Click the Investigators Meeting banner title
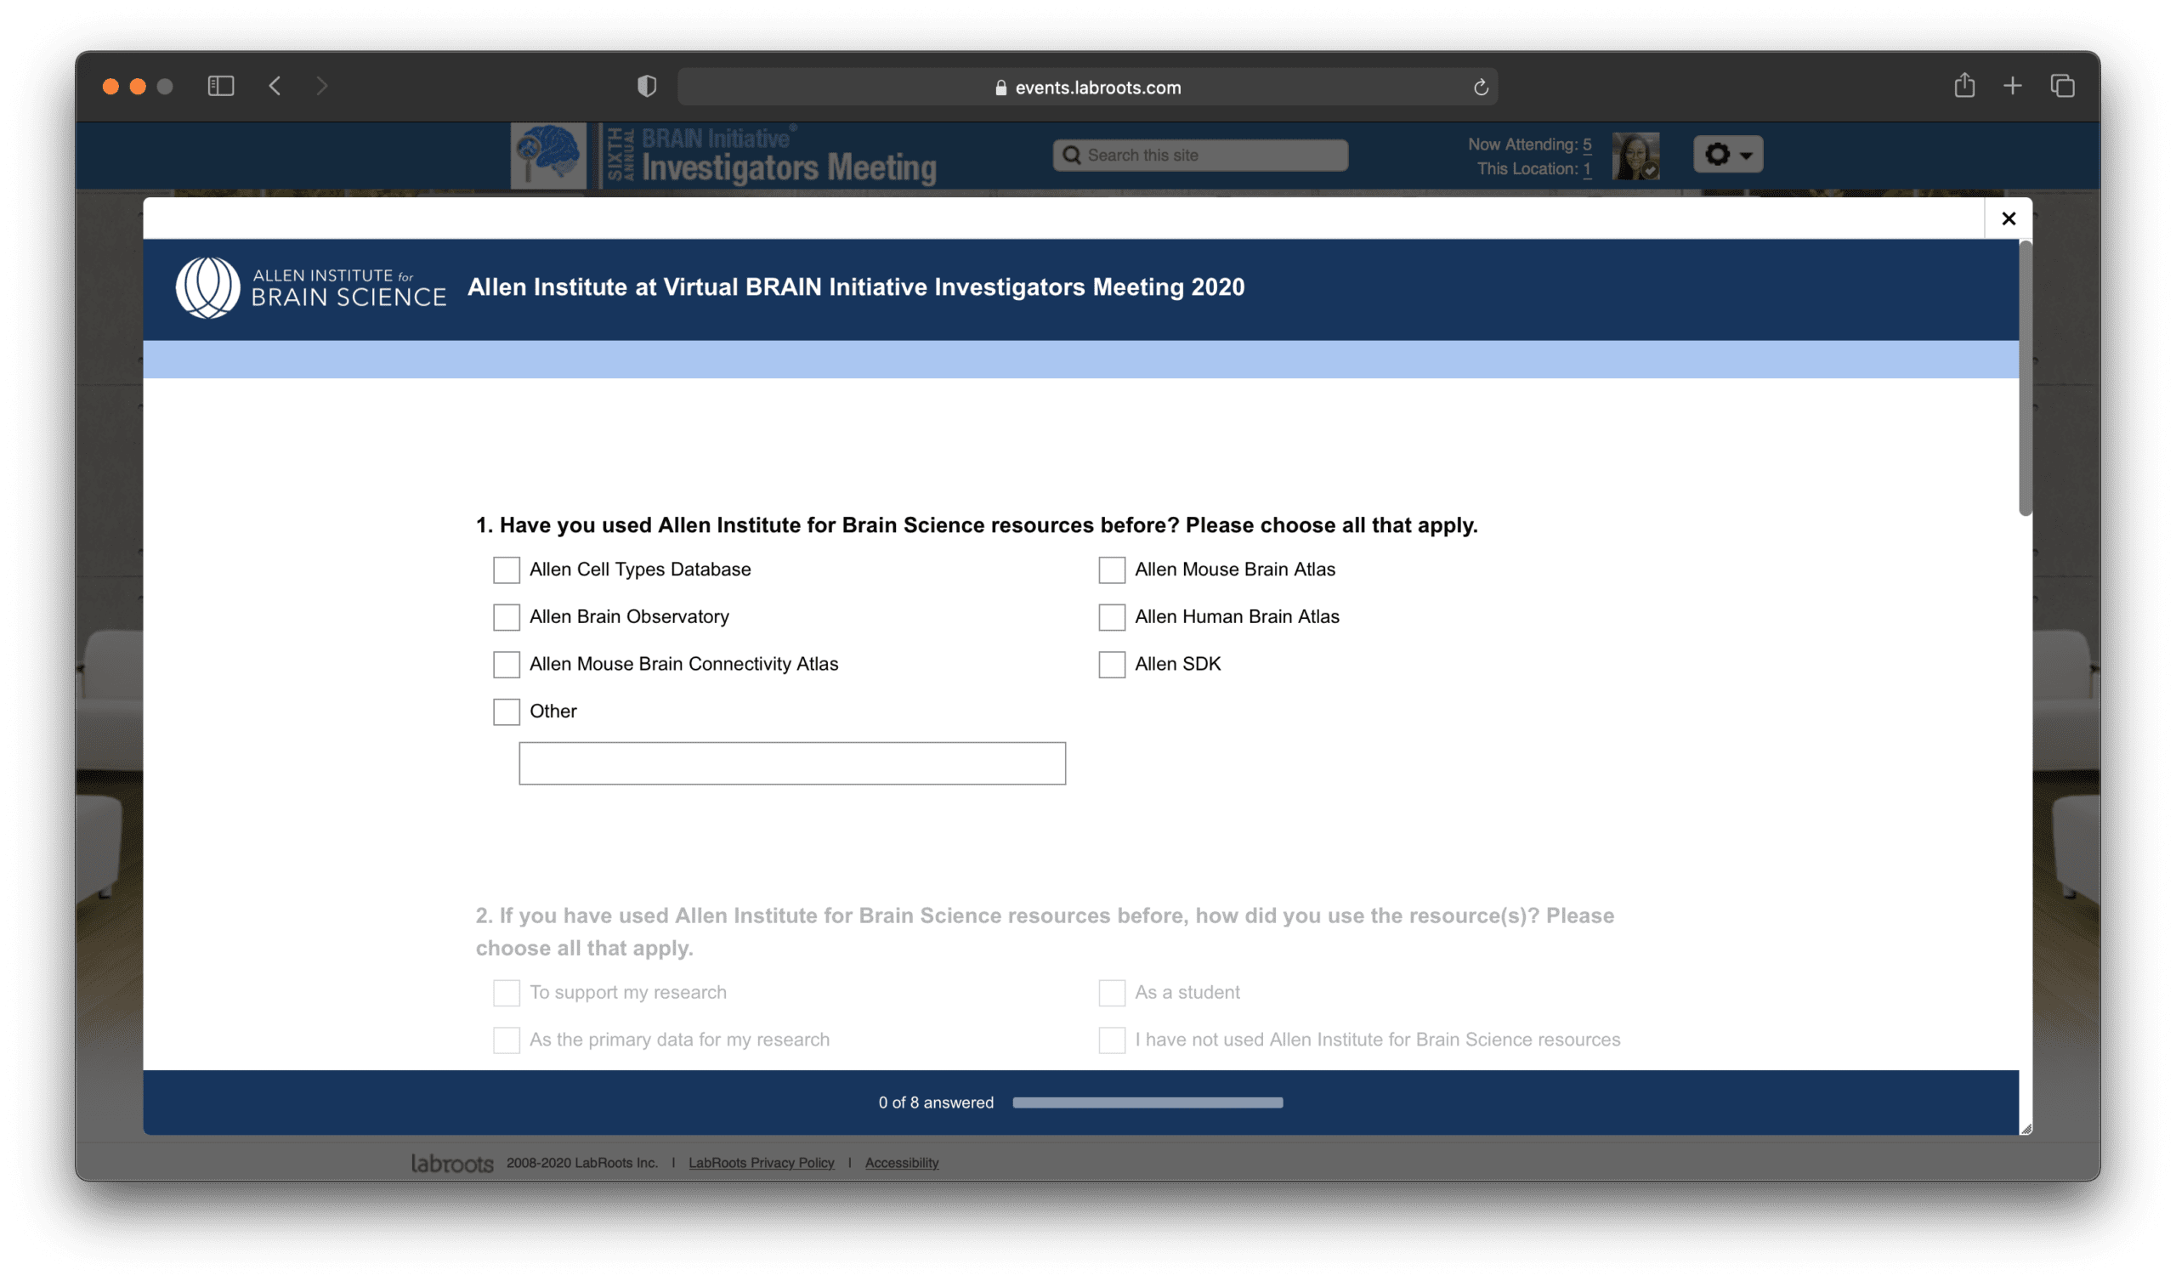Viewport: 2176px width, 1281px height. point(788,167)
